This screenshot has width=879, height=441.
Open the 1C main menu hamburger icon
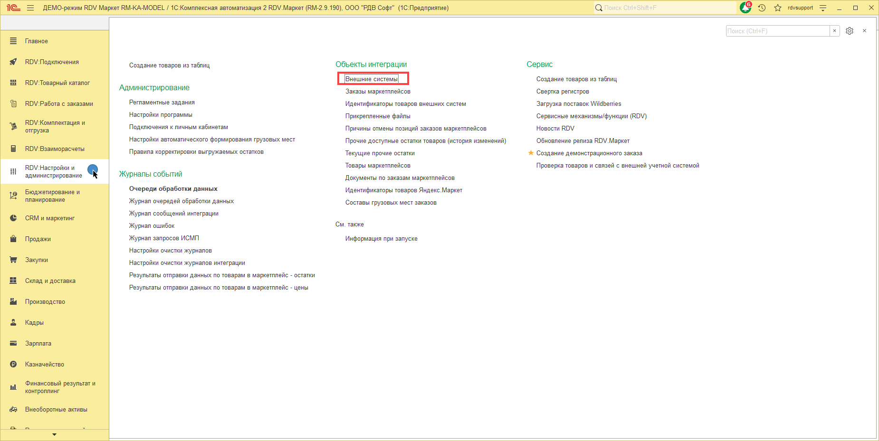(x=30, y=8)
